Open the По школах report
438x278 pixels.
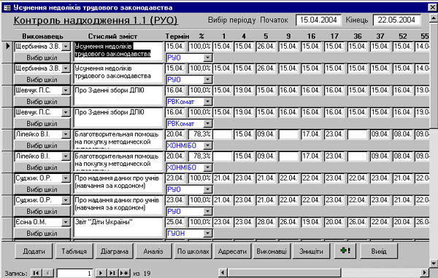point(193,251)
